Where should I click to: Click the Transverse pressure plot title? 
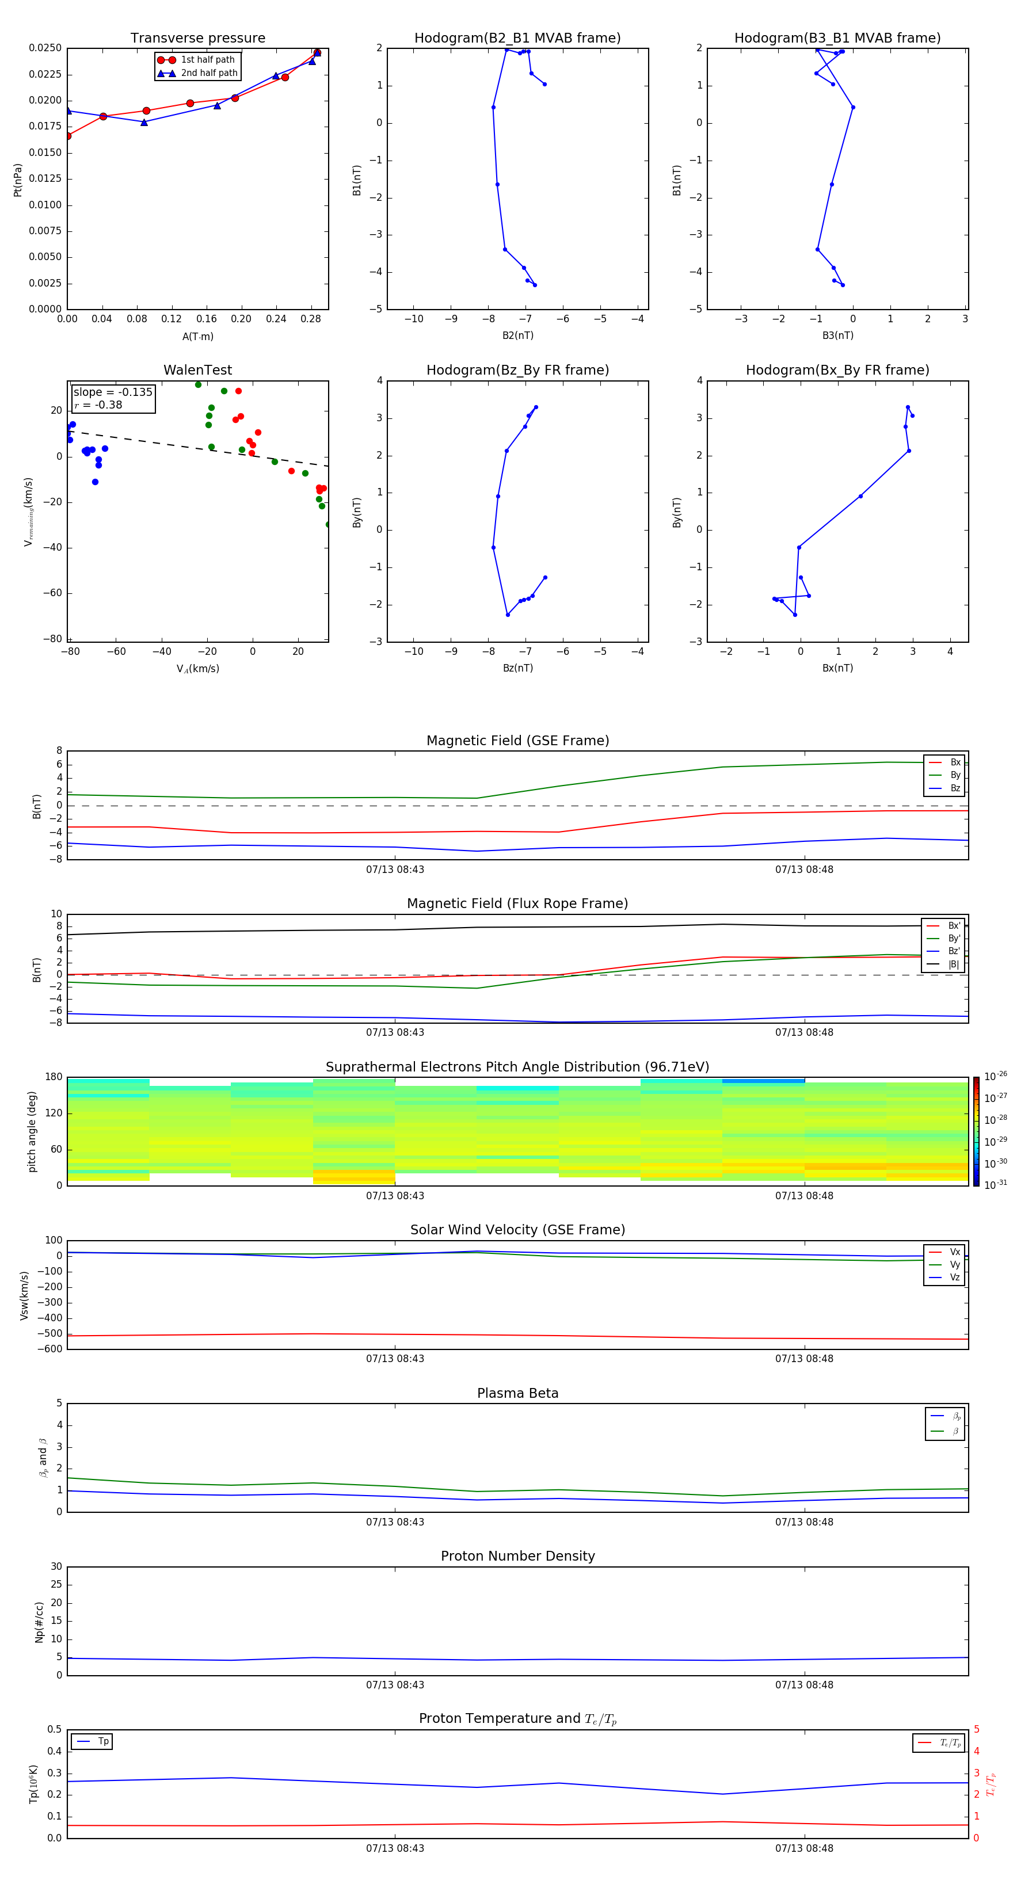[x=197, y=39]
